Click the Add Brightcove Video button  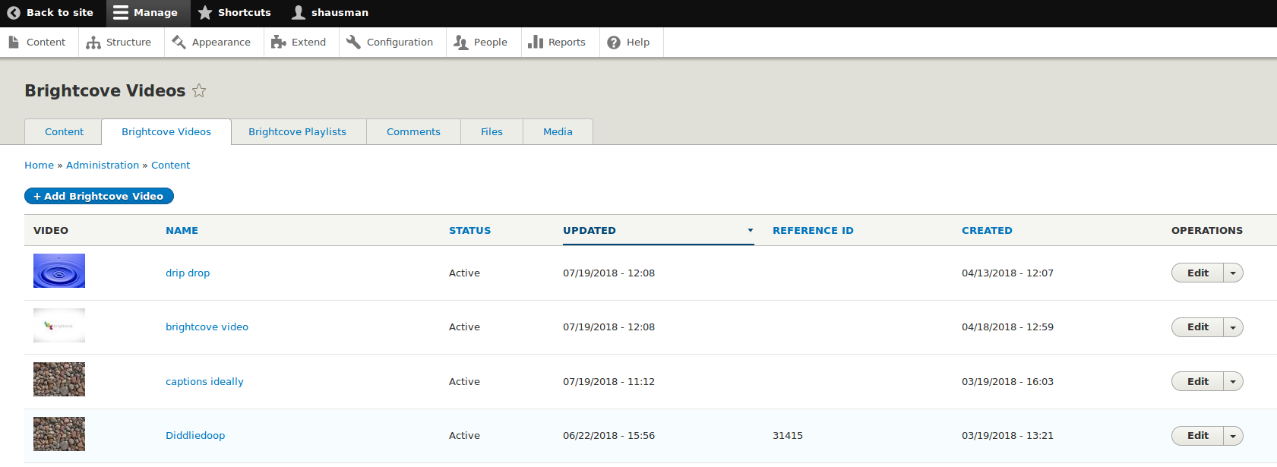(99, 197)
